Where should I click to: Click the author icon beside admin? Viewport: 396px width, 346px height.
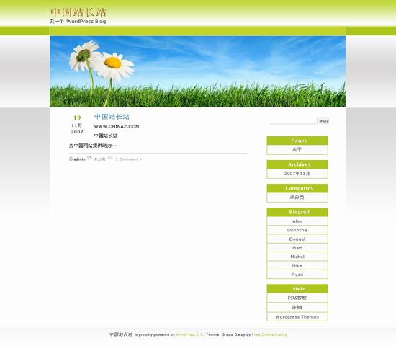71,159
